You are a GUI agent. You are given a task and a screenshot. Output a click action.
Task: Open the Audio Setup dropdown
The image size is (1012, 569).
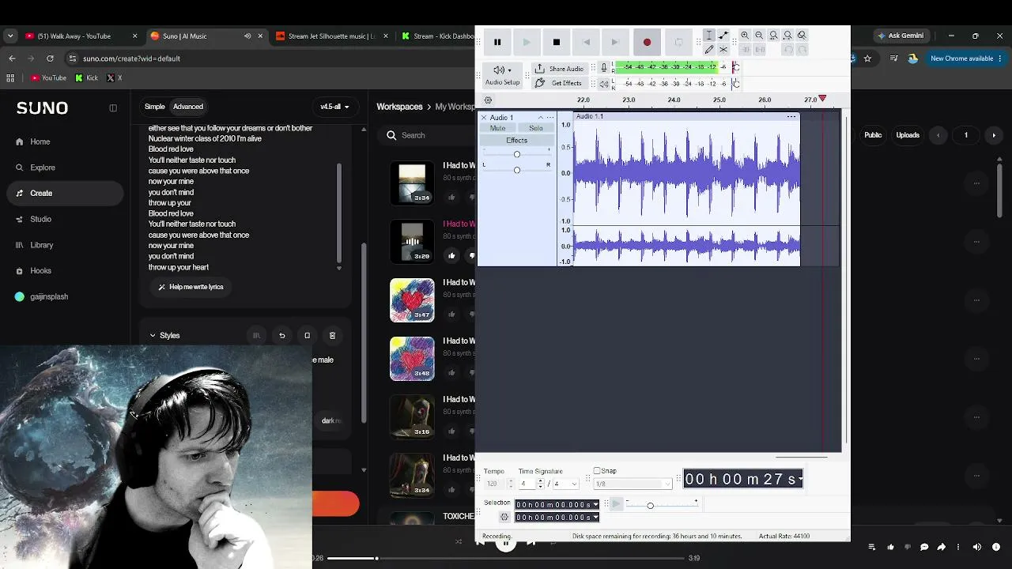[x=502, y=75]
